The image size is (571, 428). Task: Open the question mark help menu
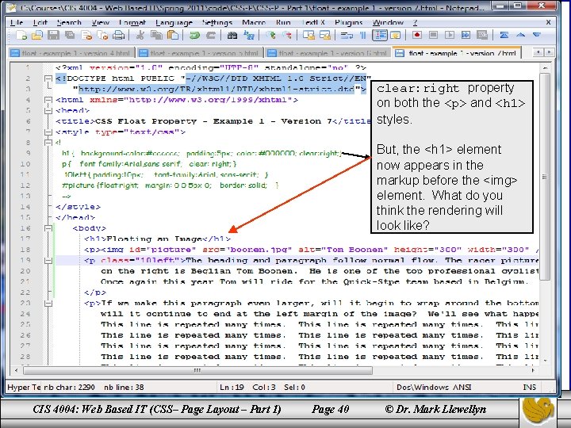pyautogui.click(x=415, y=22)
